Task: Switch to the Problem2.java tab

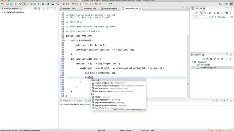Action: [88, 9]
